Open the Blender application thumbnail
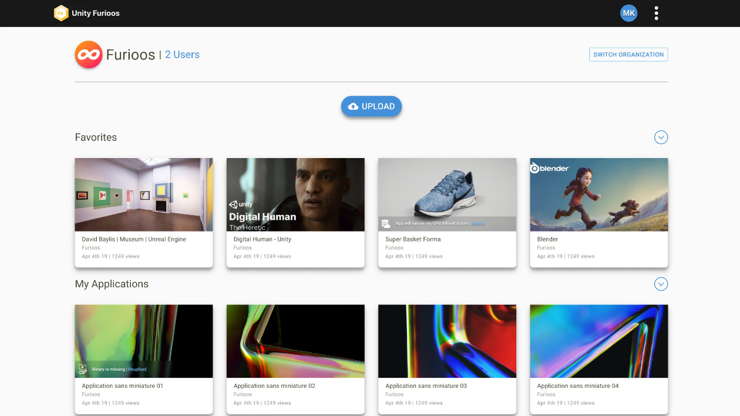This screenshot has height=416, width=740. pos(599,194)
